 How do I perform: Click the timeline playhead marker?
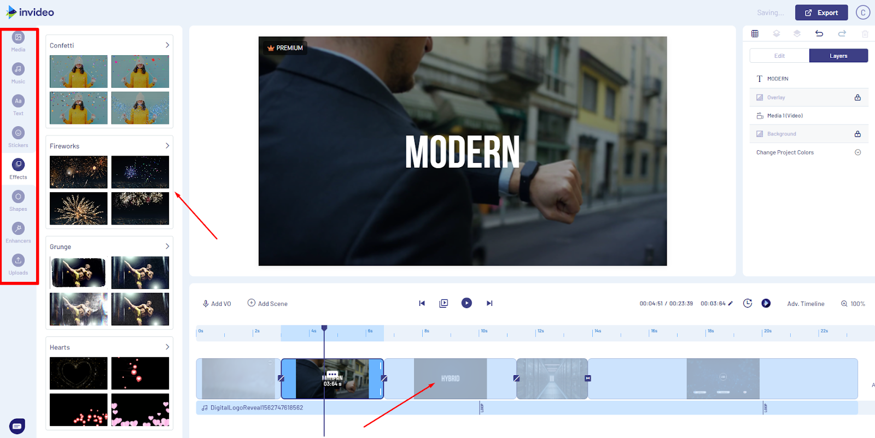pos(324,328)
